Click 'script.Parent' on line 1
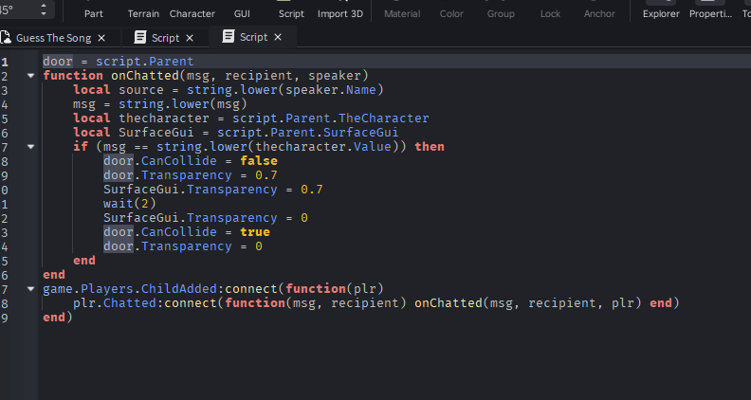Viewport: 751px width, 400px height. pos(145,62)
